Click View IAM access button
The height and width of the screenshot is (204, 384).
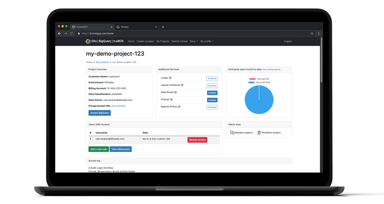tap(120, 149)
